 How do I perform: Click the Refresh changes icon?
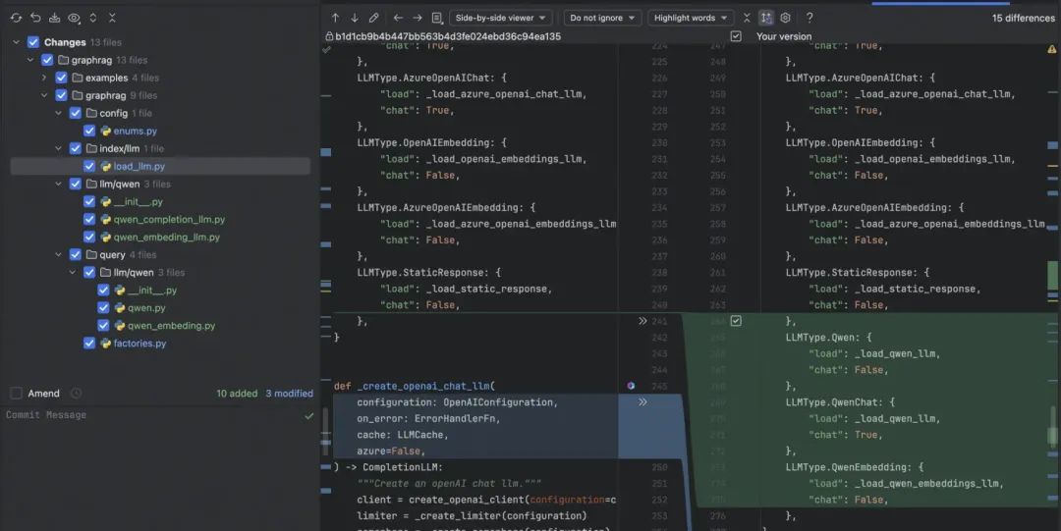(x=16, y=18)
